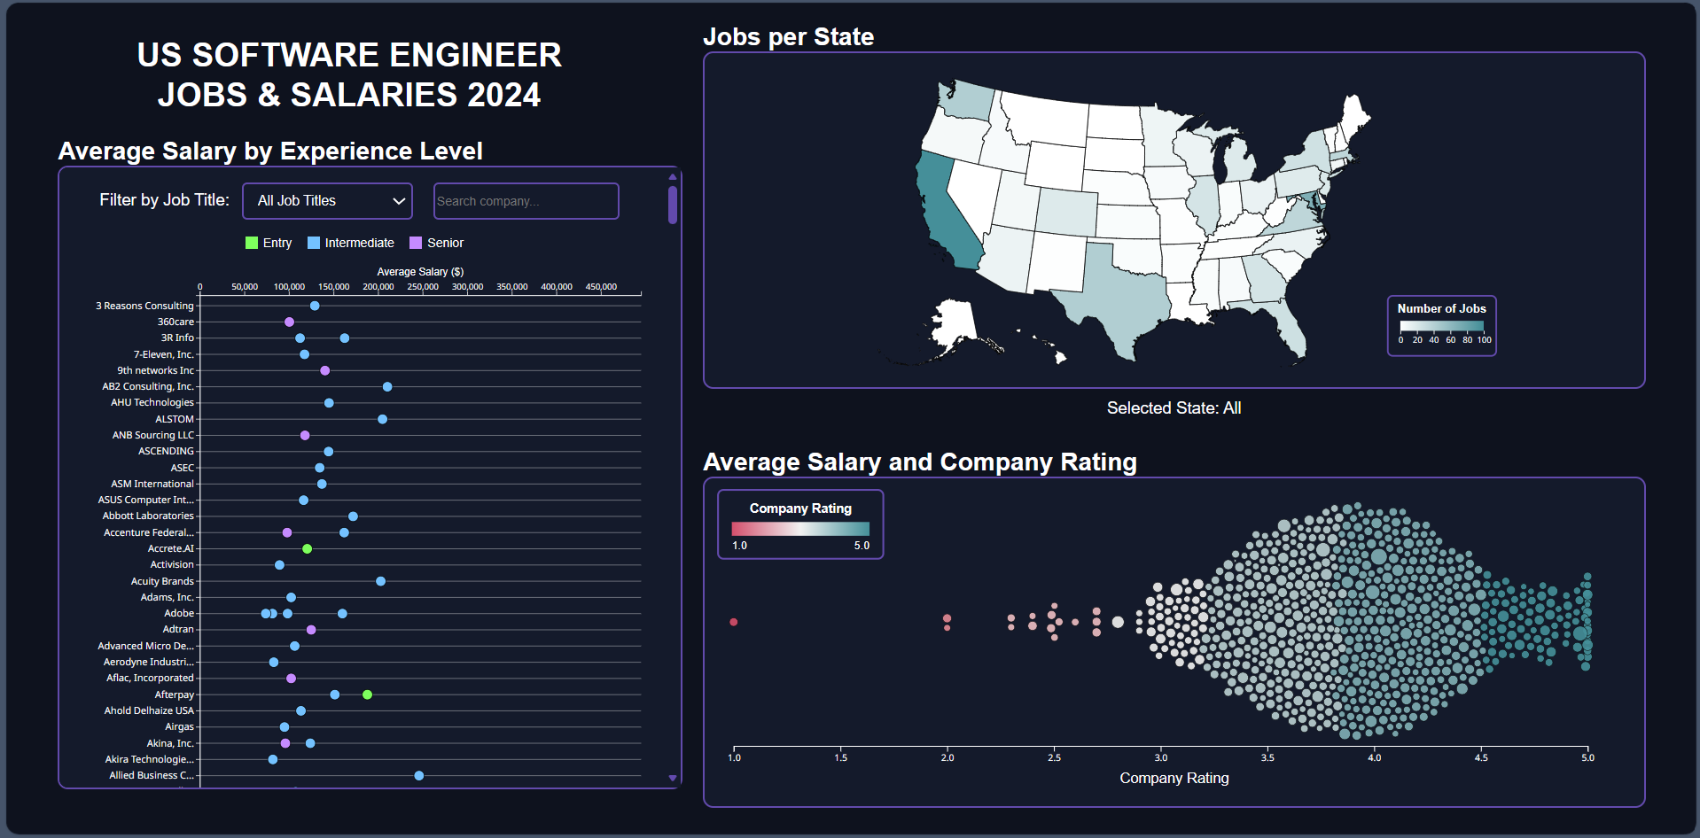Screen dimensions: 1700x838
Task: Select the Intermediate dot for ALSTOM
Action: click(382, 418)
